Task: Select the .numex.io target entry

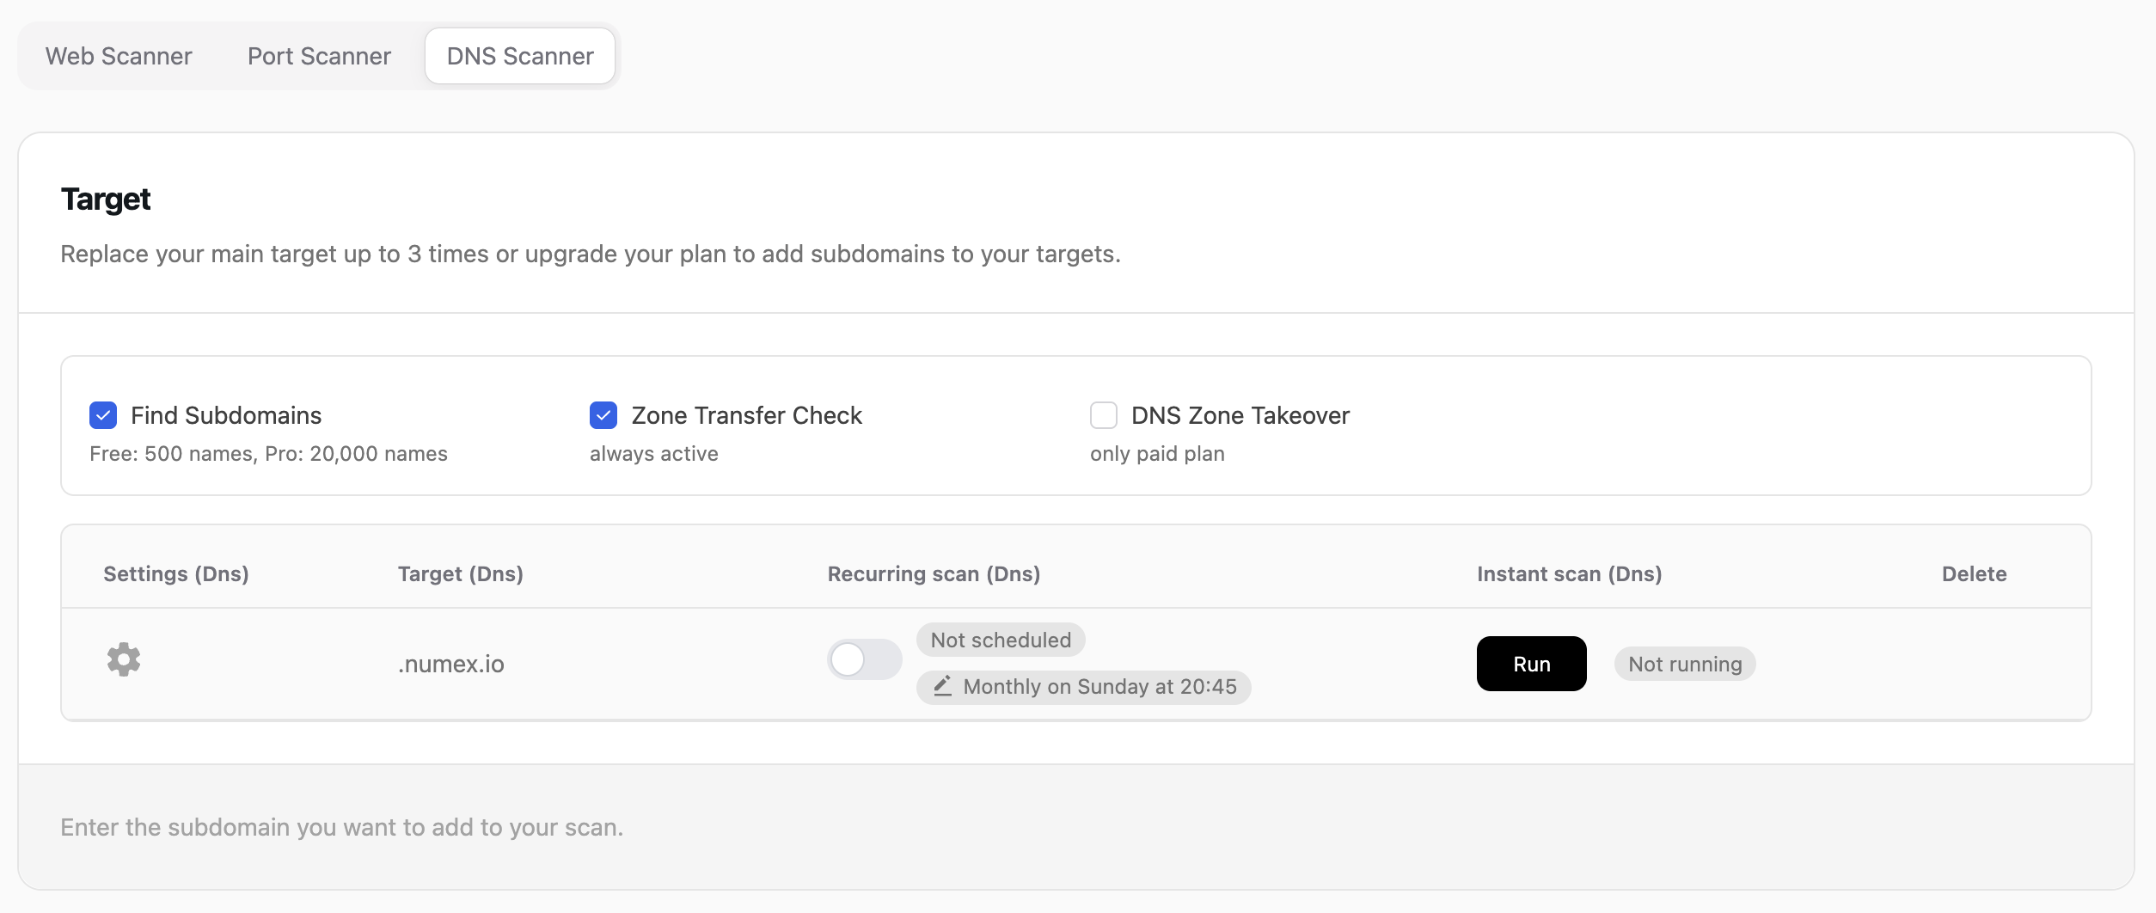Action: 450,663
